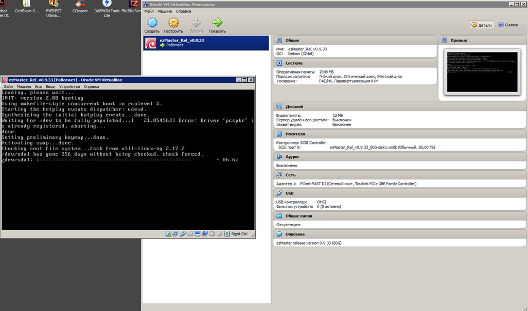The height and width of the screenshot is (311, 528).
Task: Click the EVEREST Ultimate desktop icon
Action: pos(54,9)
